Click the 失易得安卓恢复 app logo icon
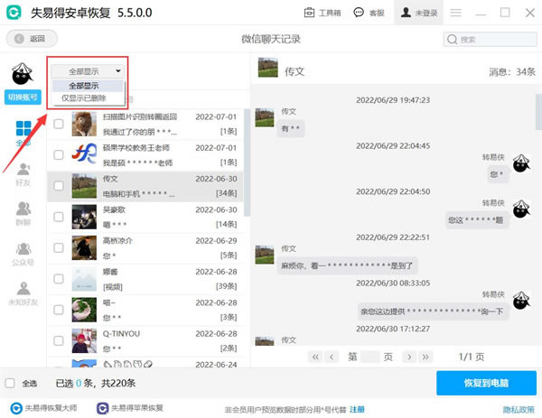542x418 pixels. (14, 13)
